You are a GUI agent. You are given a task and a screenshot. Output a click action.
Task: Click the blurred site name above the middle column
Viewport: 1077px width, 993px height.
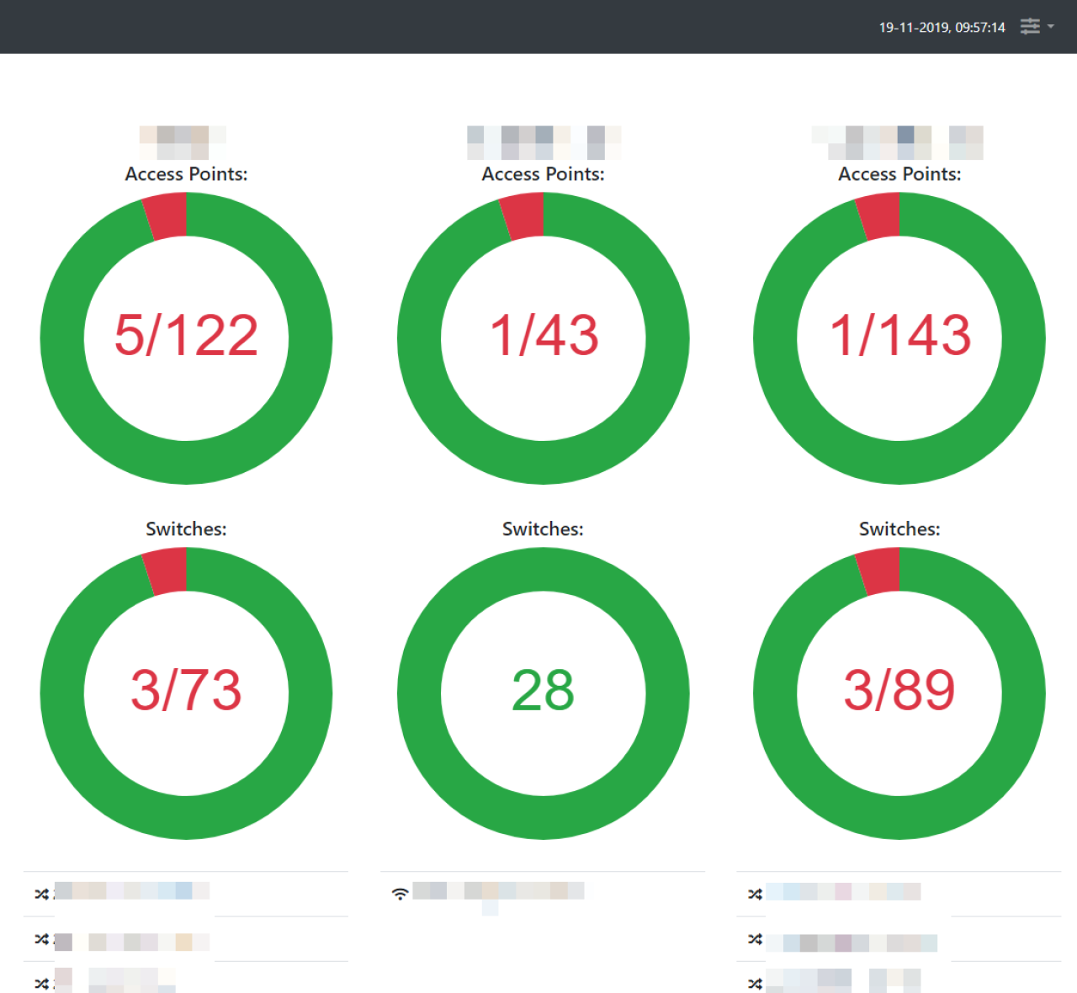(543, 141)
